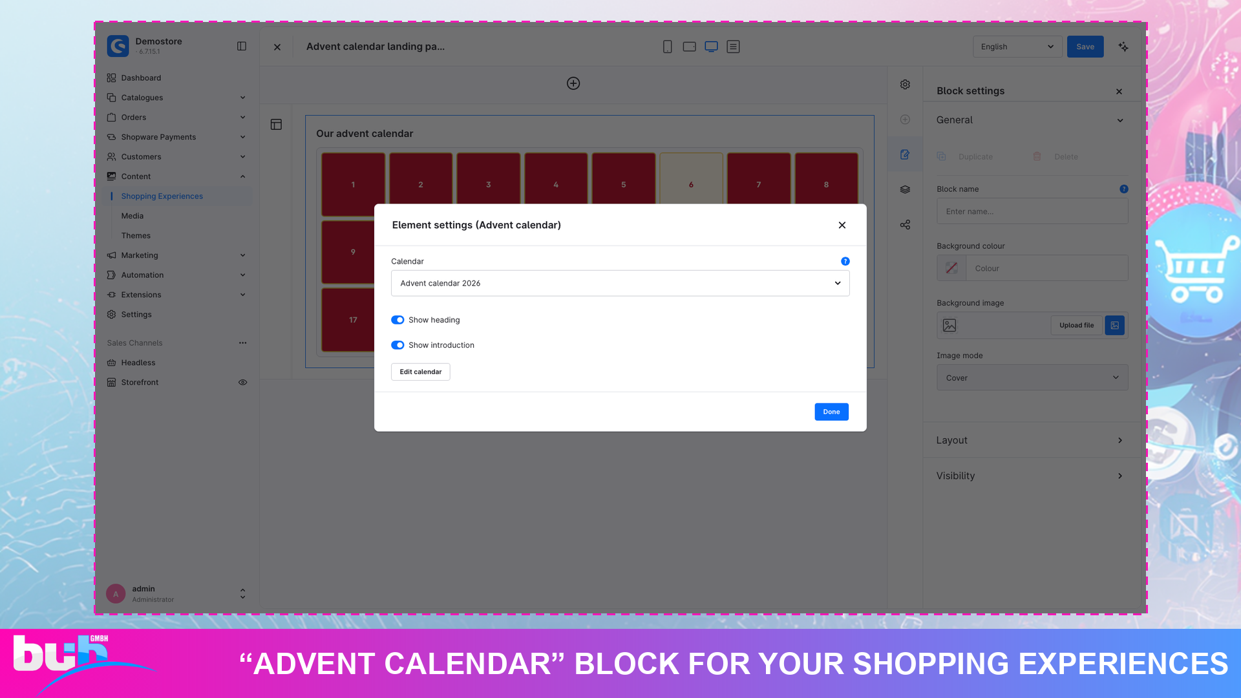Toggle Storefront visibility eye icon
Image resolution: width=1241 pixels, height=698 pixels.
coord(242,383)
